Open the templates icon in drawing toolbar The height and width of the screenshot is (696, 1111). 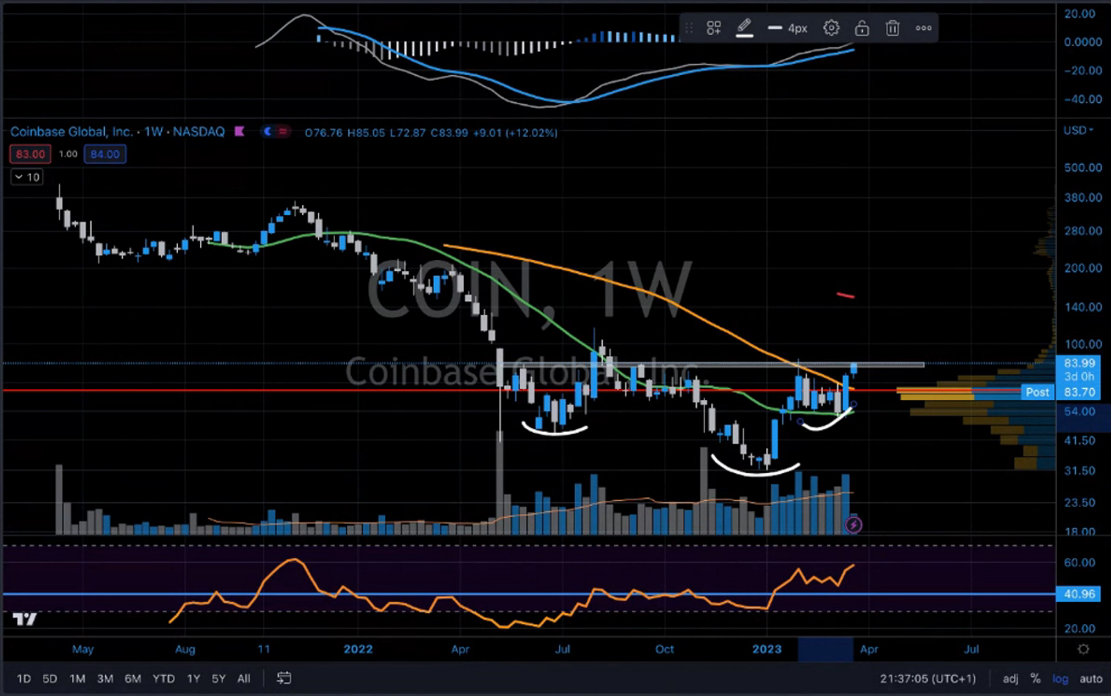click(x=713, y=28)
